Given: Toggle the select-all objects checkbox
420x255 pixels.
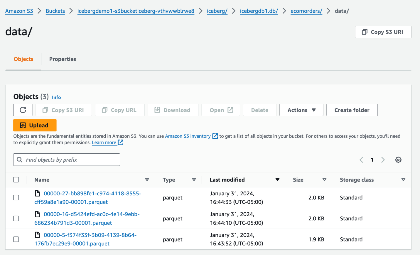Looking at the screenshot, I should point(16,179).
